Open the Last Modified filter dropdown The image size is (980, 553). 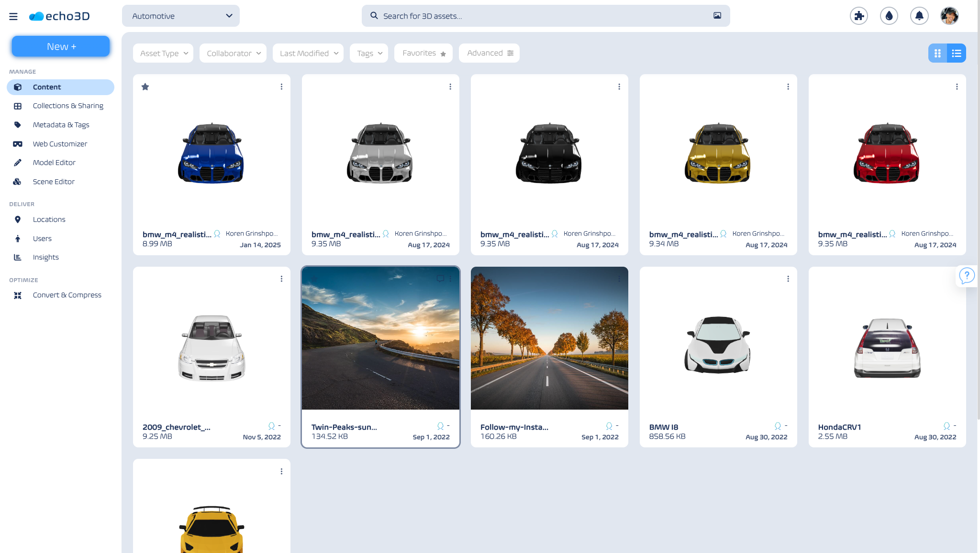click(308, 53)
